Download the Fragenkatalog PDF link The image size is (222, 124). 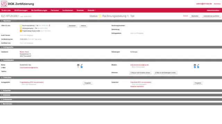[32, 82]
